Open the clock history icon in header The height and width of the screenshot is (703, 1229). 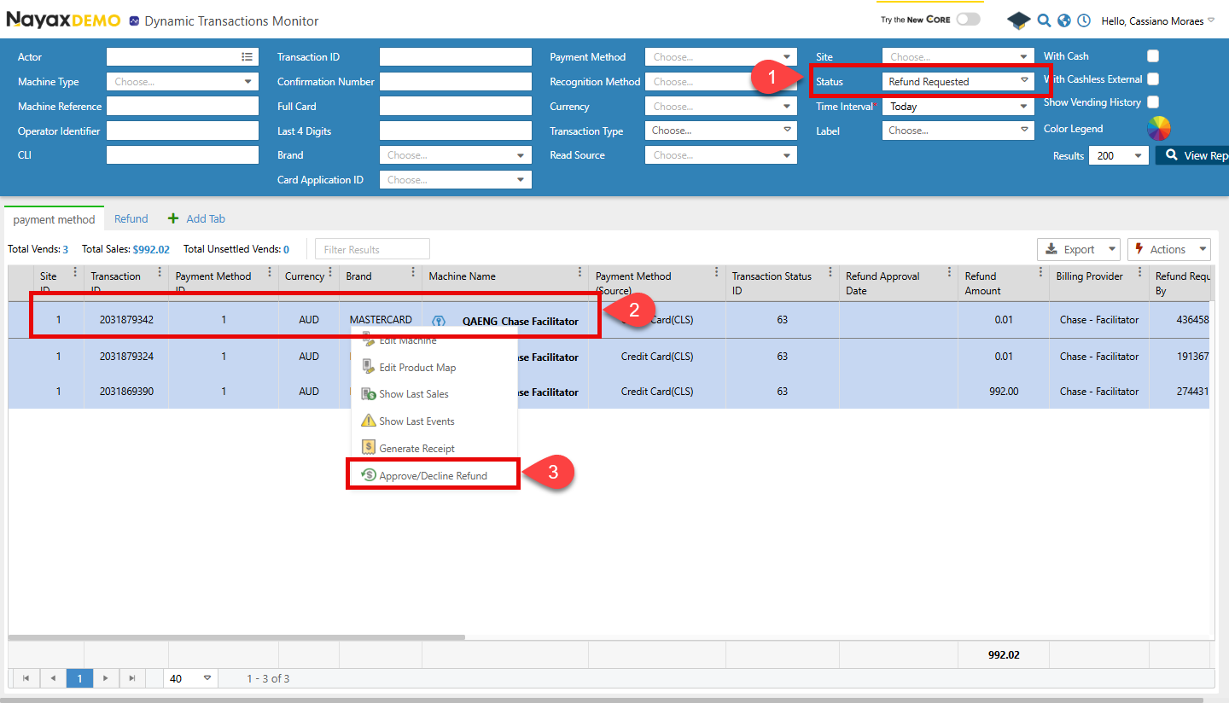[1084, 20]
